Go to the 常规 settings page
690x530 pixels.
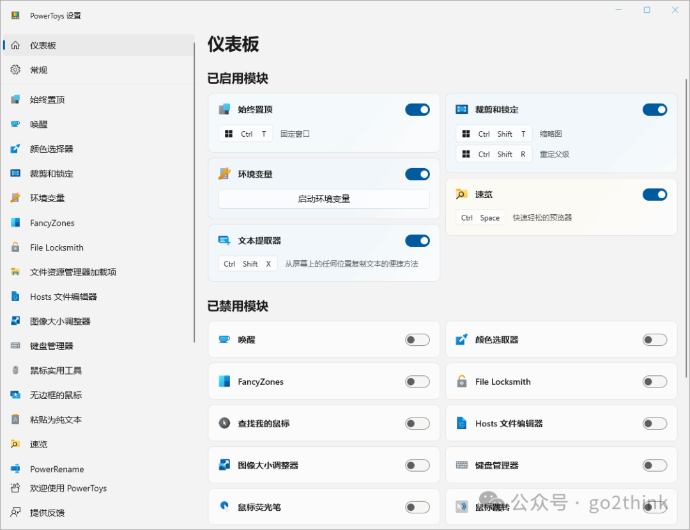(98, 70)
